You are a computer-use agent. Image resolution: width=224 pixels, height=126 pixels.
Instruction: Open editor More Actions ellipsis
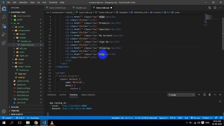220,8
